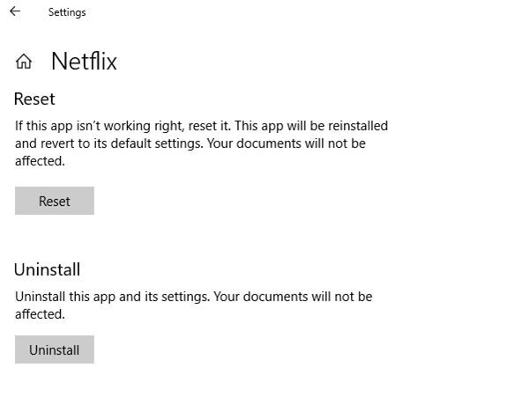The image size is (529, 397).
Task: Go back using the arrow icon
Action: pos(15,11)
